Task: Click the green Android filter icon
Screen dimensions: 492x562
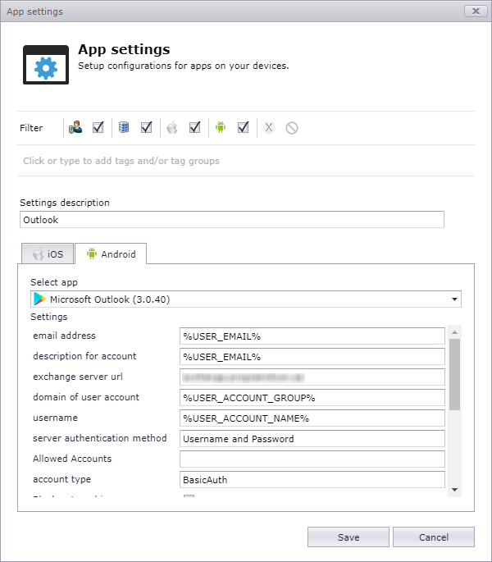Action: [x=221, y=127]
